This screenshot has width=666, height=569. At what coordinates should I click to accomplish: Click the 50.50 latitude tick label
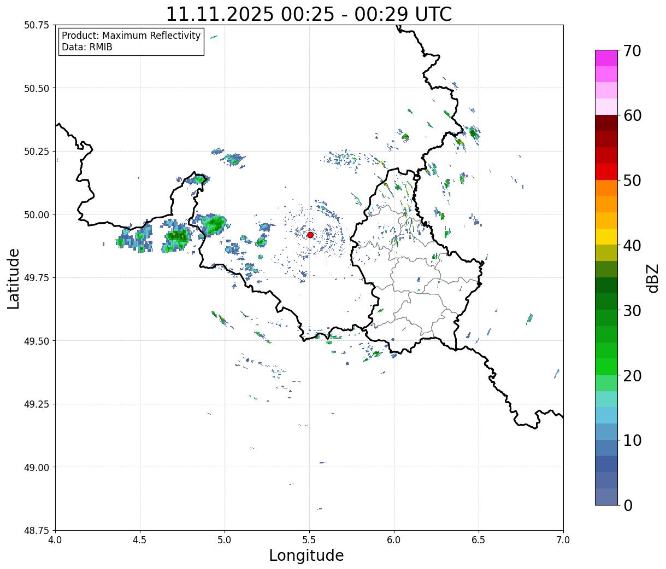click(x=37, y=88)
